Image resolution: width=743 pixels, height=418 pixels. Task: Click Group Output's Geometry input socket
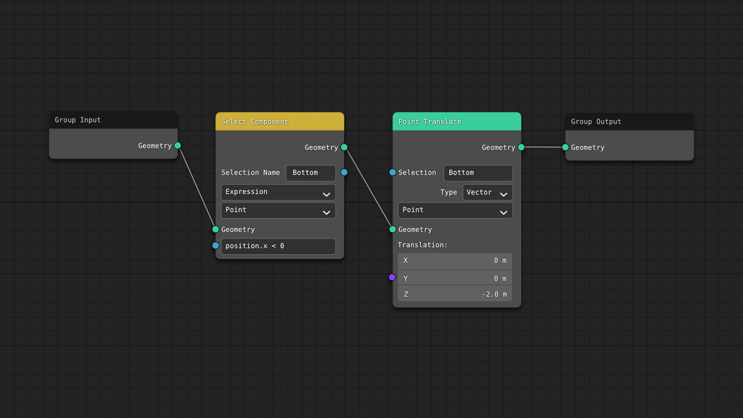[565, 147]
